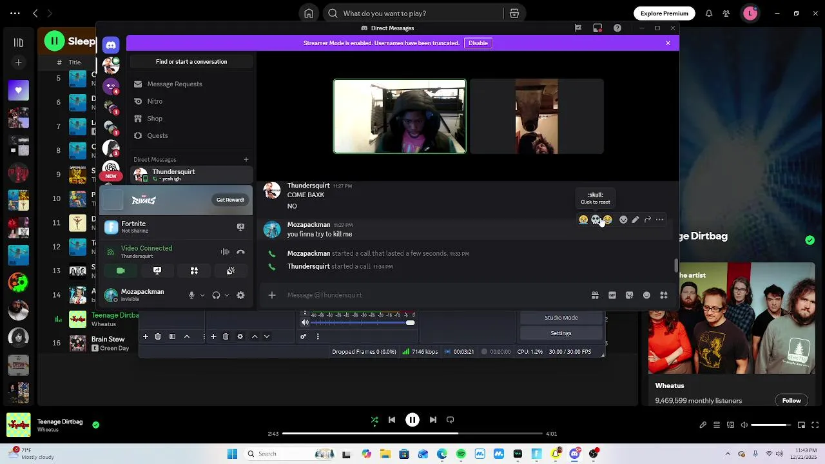The height and width of the screenshot is (464, 825).
Task: Open the Spotify profile avatar menu
Action: (750, 14)
